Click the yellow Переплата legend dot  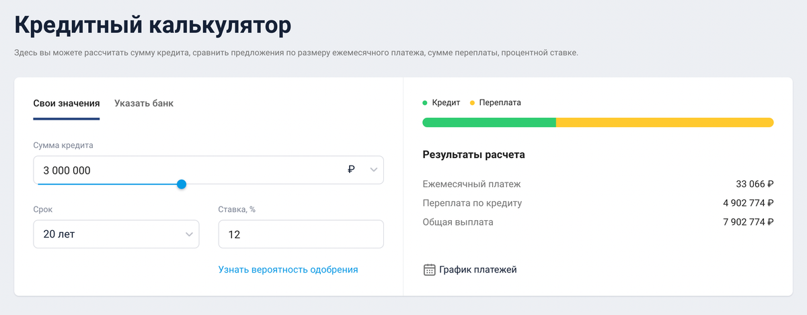pyautogui.click(x=472, y=103)
